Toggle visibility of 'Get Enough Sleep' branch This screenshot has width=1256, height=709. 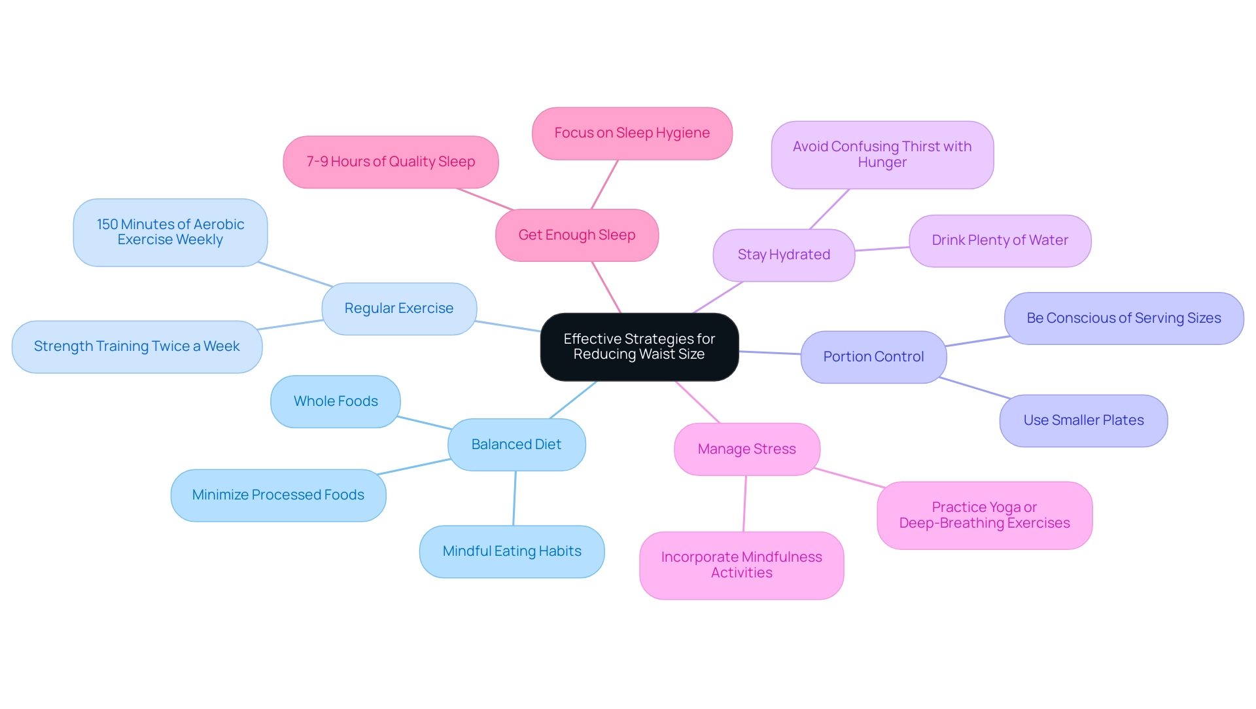click(x=578, y=235)
